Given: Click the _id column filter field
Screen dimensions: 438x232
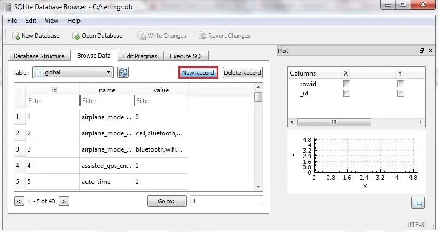Looking at the screenshot, I should (x=53, y=101).
